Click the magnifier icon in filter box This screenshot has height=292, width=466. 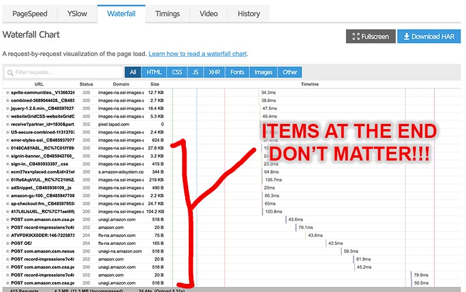coord(10,73)
